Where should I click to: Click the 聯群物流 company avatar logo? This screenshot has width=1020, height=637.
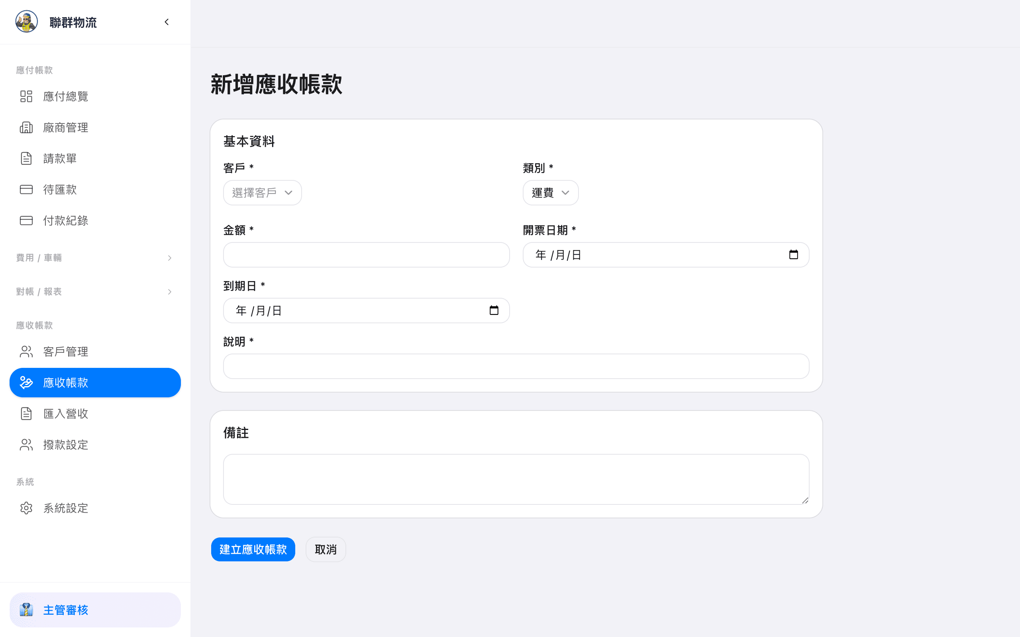pos(27,22)
